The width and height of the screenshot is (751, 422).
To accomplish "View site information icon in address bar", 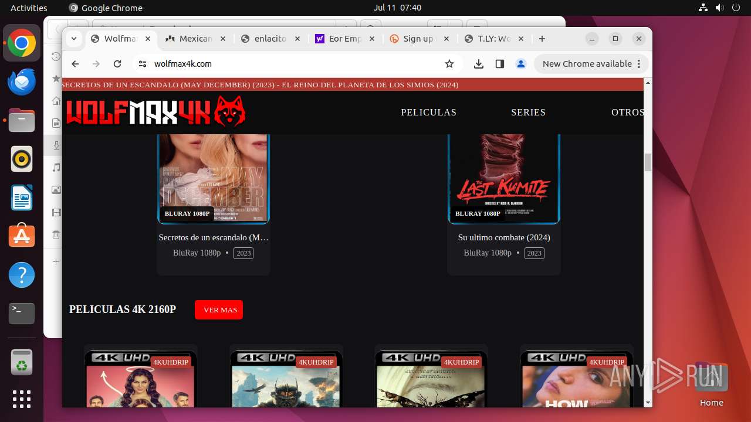I will 142,64.
